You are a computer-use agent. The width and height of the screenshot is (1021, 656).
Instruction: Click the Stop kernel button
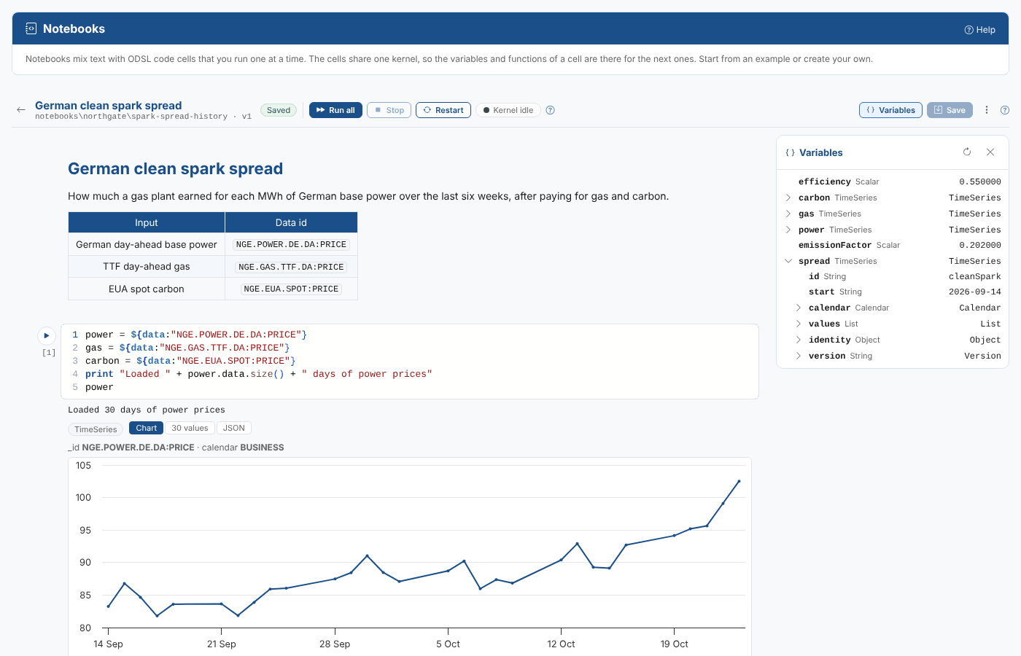tap(389, 110)
